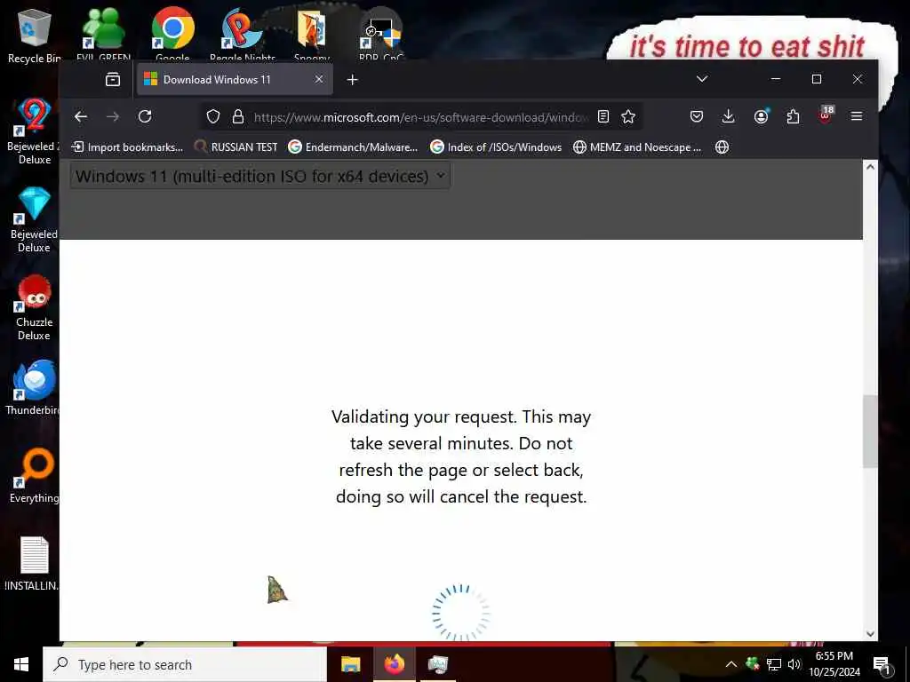Click the Firefox forward arrow
Viewport: 910px width, 682px height.
pyautogui.click(x=113, y=116)
